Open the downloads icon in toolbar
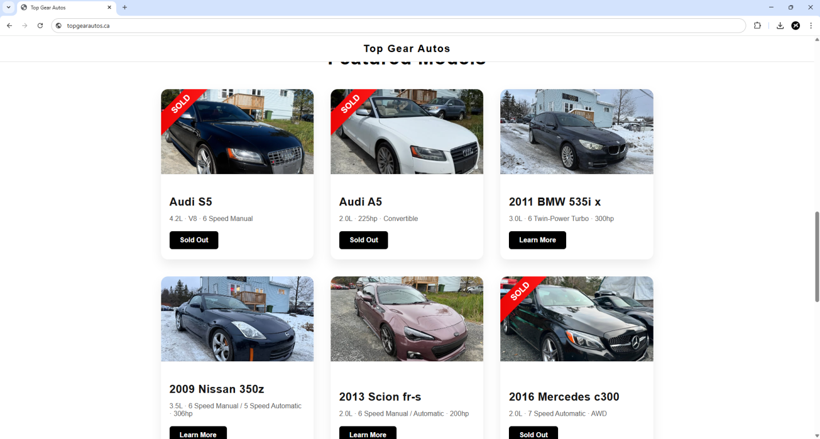 780,26
